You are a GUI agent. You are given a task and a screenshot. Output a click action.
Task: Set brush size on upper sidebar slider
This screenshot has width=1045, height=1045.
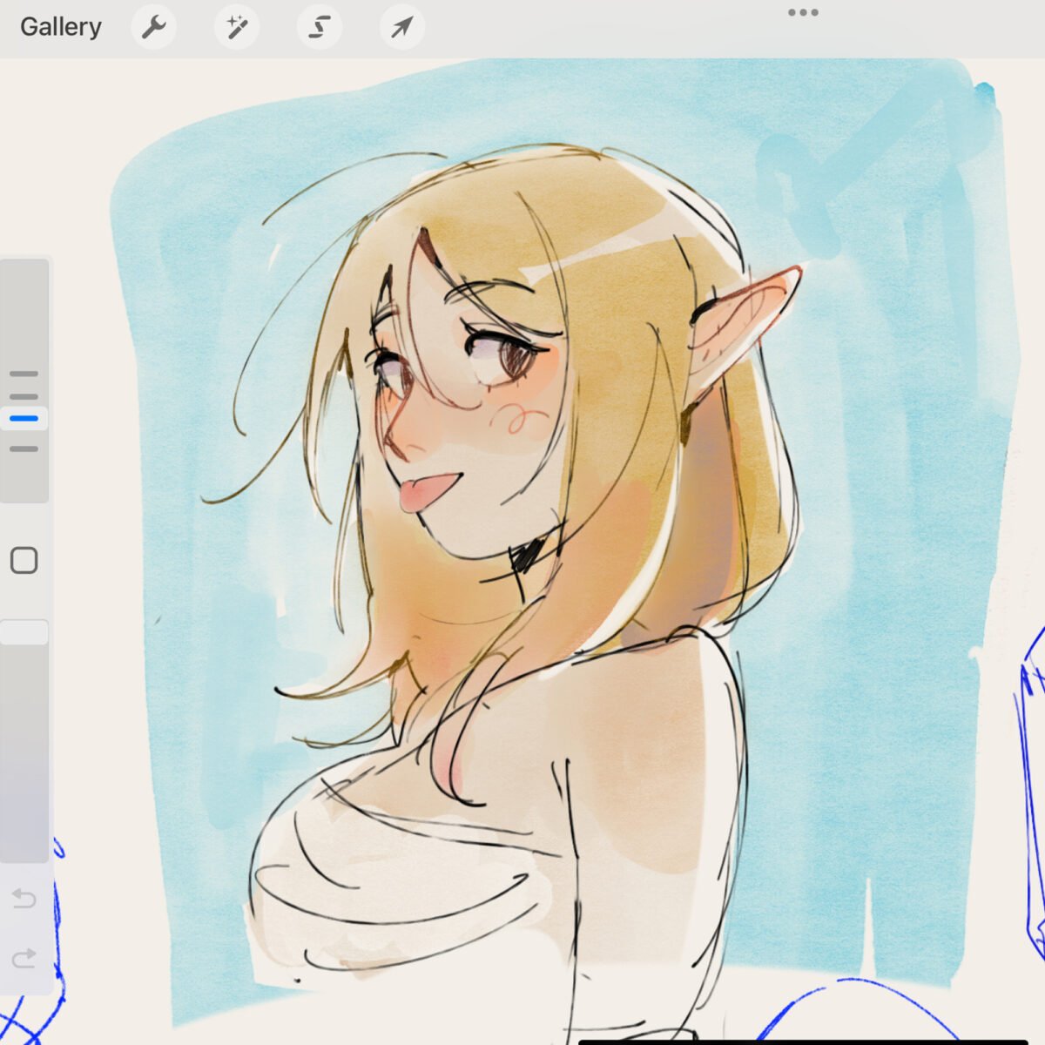(x=24, y=381)
